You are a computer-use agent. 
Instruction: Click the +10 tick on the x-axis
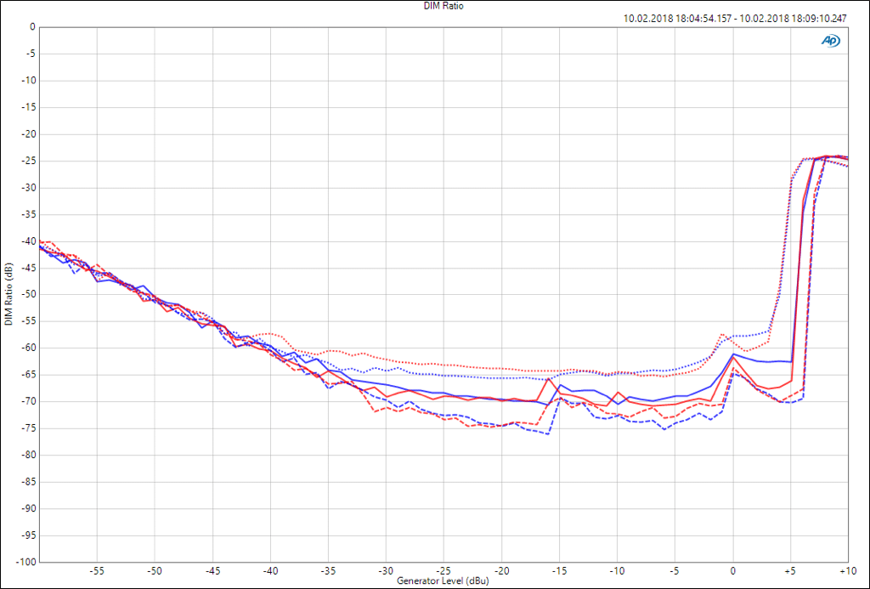pyautogui.click(x=847, y=571)
